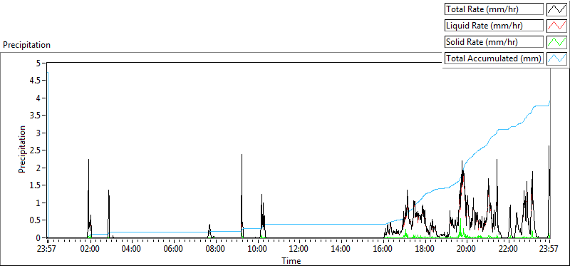Select the Total Accumulated (mm) legend label

pos(494,58)
